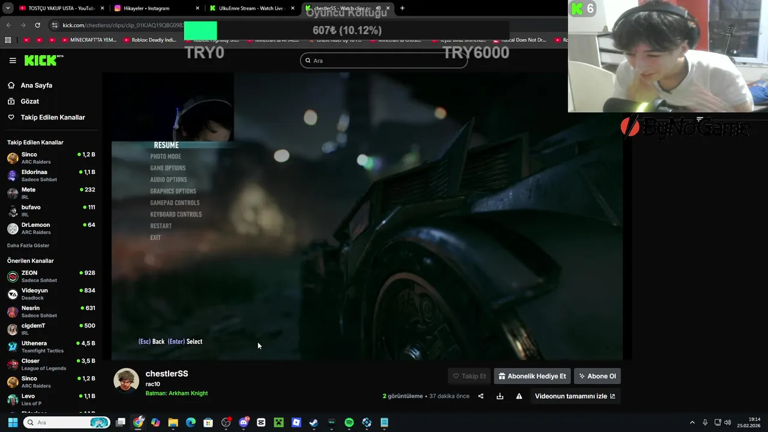768x432 pixels.
Task: Open Videonun tamamını izle link
Action: [x=575, y=396]
